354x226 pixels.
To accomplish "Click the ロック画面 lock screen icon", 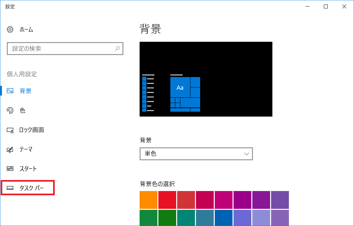I will coord(10,130).
